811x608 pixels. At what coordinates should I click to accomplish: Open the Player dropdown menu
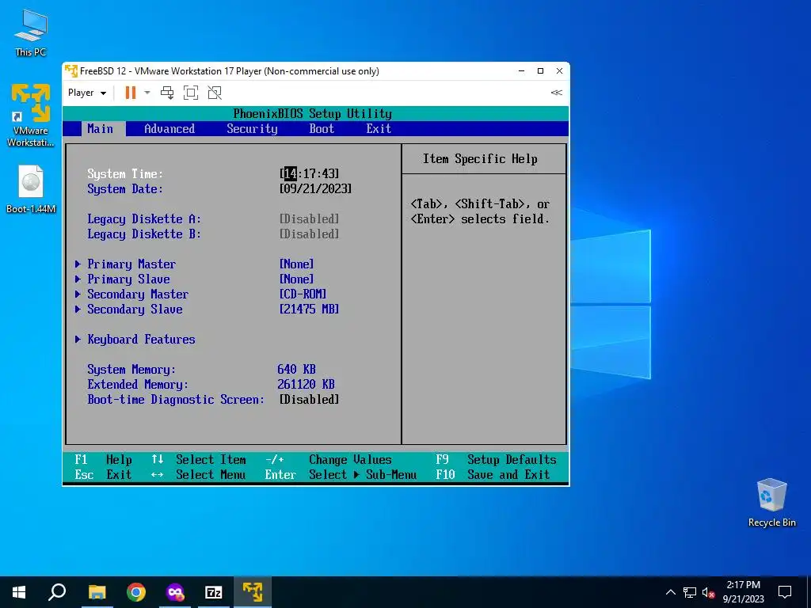click(x=87, y=93)
